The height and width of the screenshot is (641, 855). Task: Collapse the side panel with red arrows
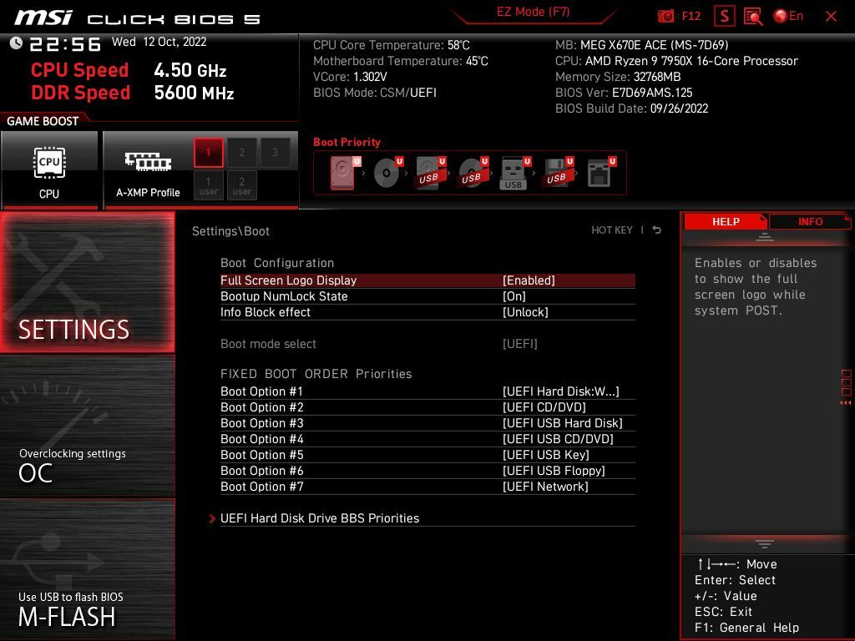(x=846, y=403)
